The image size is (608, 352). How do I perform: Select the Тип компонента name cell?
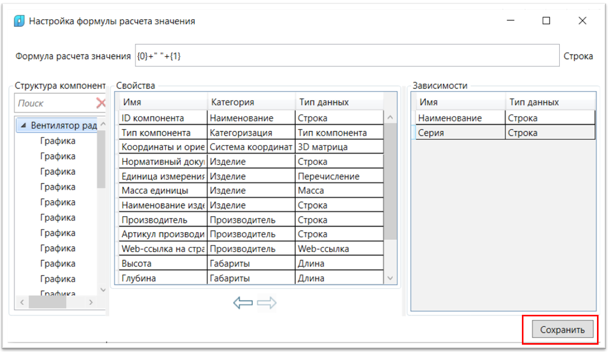(163, 133)
